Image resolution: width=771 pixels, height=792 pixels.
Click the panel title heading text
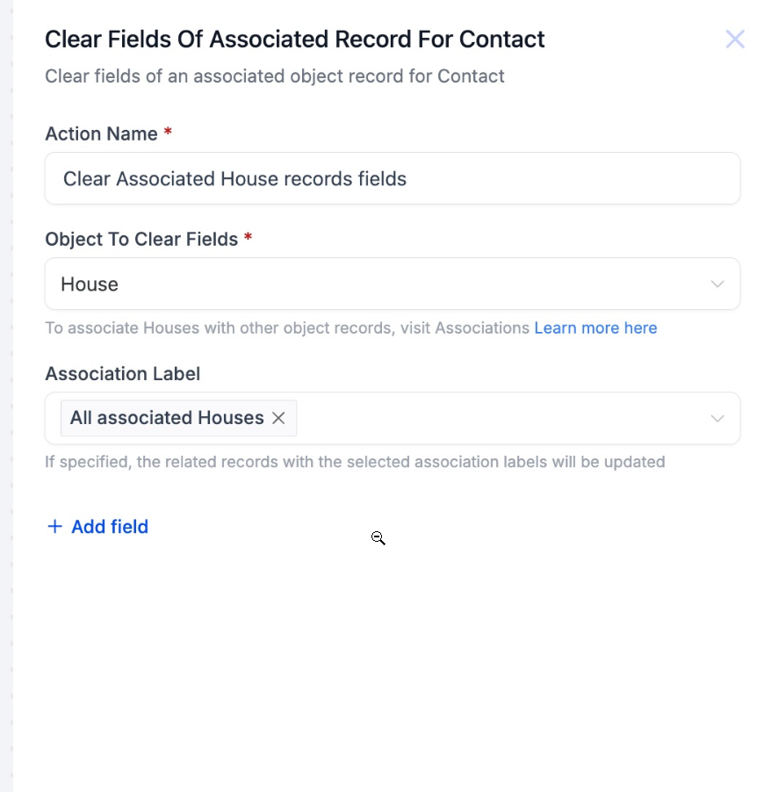pyautogui.click(x=294, y=40)
